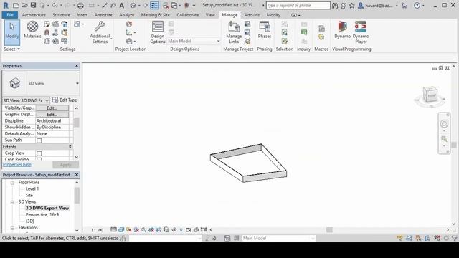
Task: Click the Project Browser scrollbar thumb
Action: 77,196
